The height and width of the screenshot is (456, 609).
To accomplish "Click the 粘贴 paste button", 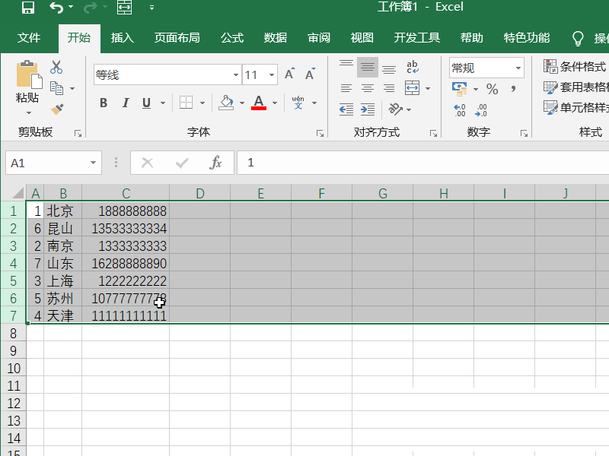I will coord(27,87).
